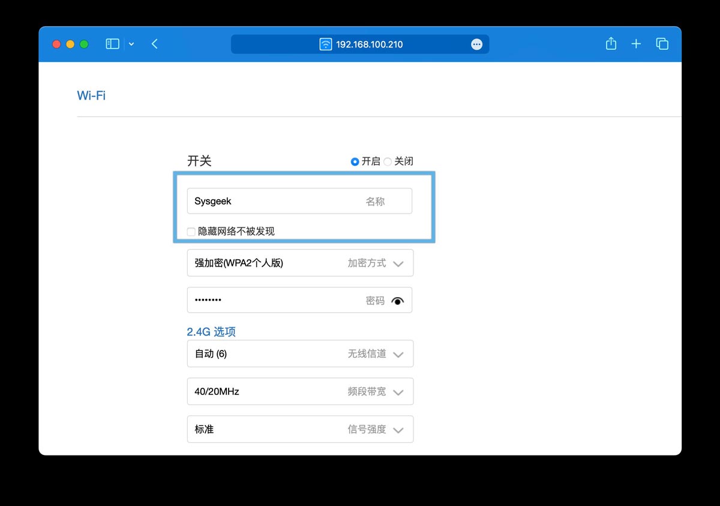The image size is (720, 506).
Task: Expand the 无线信道 channel dropdown showing 自动 (6)
Action: 398,354
